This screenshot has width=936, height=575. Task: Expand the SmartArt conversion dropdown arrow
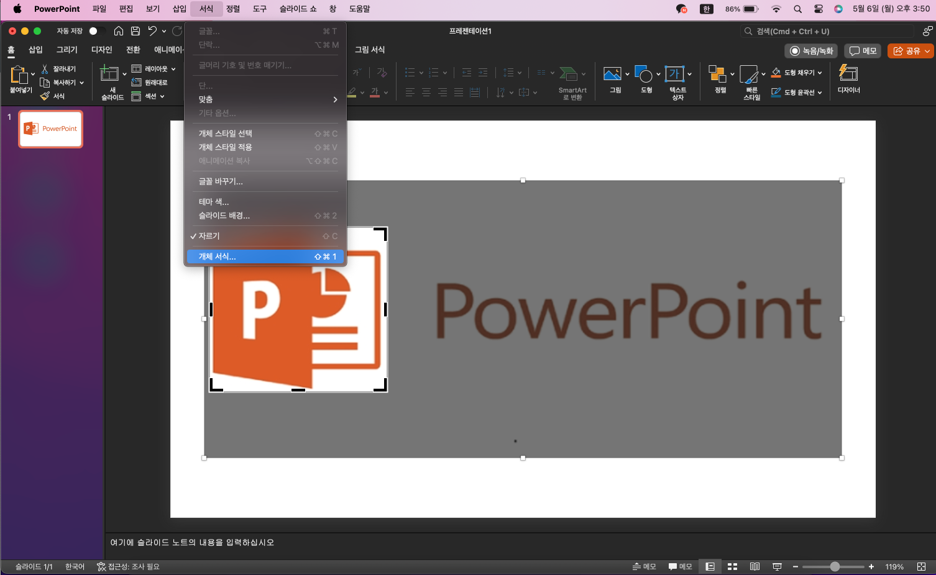(x=584, y=74)
